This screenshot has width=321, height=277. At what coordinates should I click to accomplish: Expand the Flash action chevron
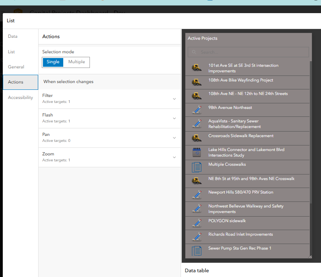click(174, 118)
